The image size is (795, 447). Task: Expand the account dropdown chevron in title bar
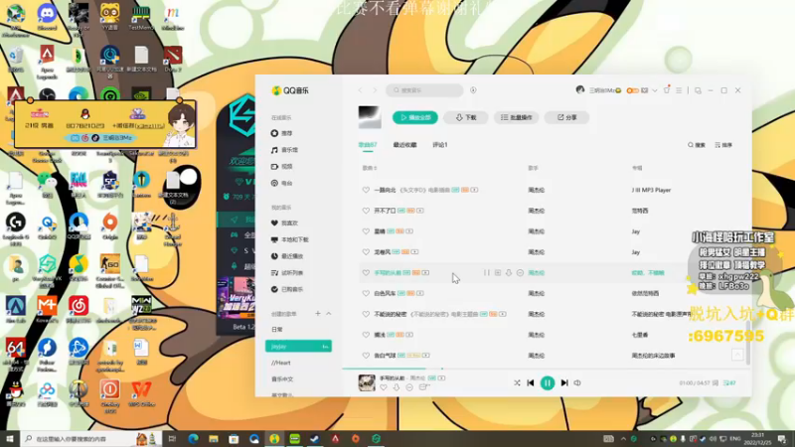point(655,90)
